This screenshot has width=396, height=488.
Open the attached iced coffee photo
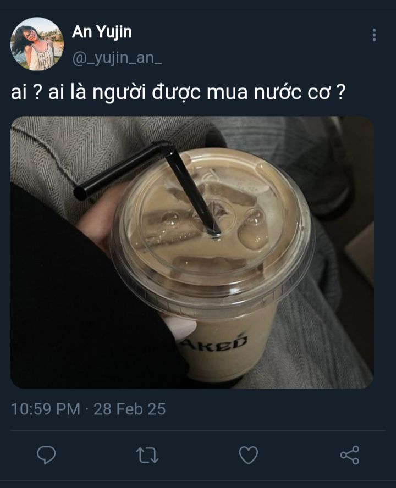(x=193, y=252)
